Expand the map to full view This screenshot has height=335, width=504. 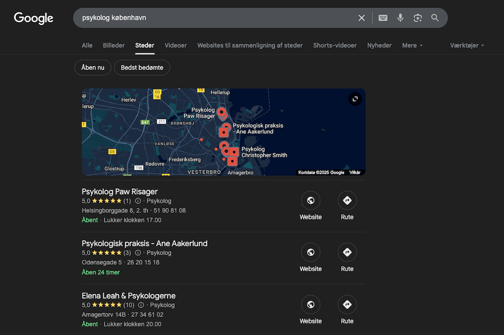[355, 99]
